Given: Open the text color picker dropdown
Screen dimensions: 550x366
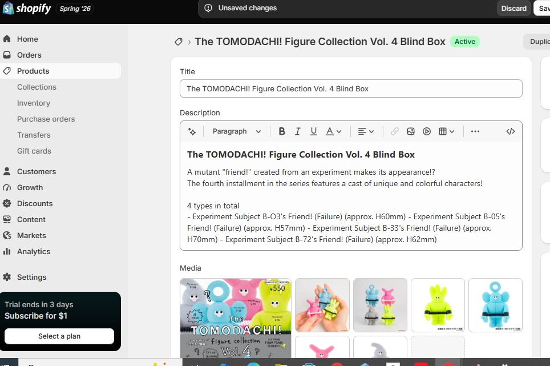Looking at the screenshot, I should [333, 131].
